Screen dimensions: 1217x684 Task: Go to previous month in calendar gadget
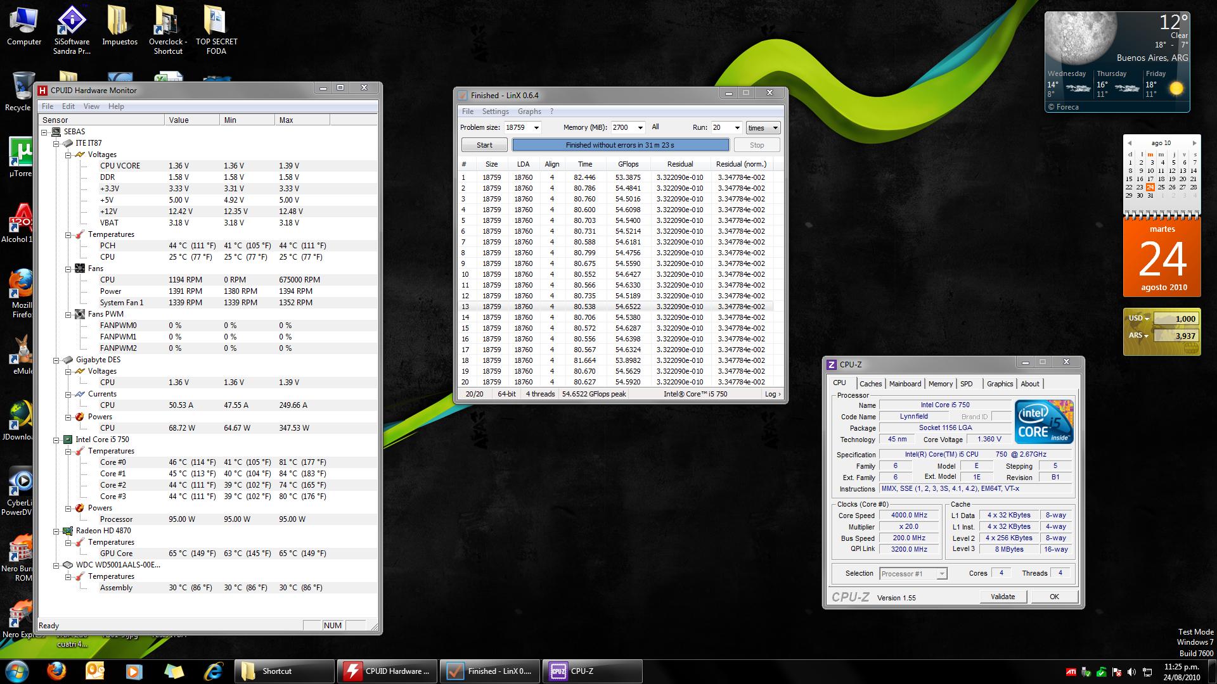(x=1129, y=143)
